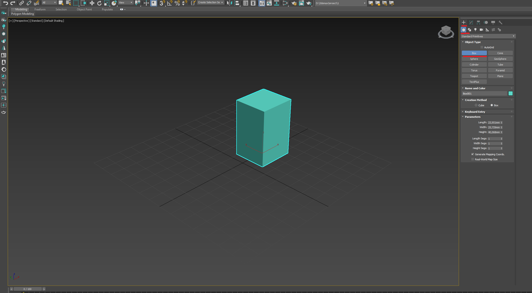532x293 pixels.
Task: Activate the Unlink Selection tool
Action: coord(29,3)
